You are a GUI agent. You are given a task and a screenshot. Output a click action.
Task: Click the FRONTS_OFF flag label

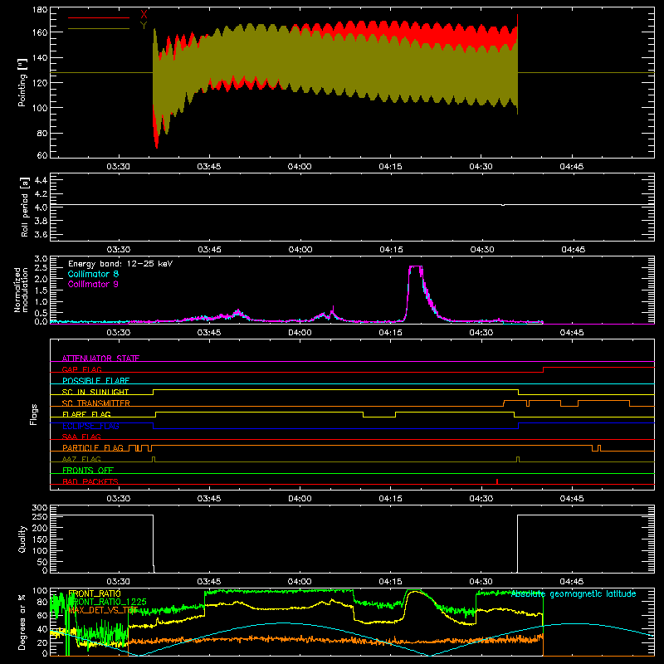pos(88,471)
